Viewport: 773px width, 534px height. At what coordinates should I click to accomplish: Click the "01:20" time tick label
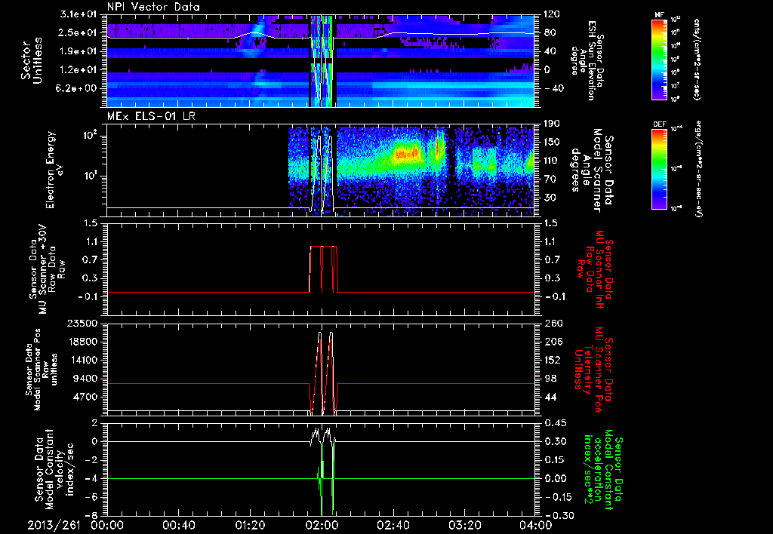tap(250, 526)
